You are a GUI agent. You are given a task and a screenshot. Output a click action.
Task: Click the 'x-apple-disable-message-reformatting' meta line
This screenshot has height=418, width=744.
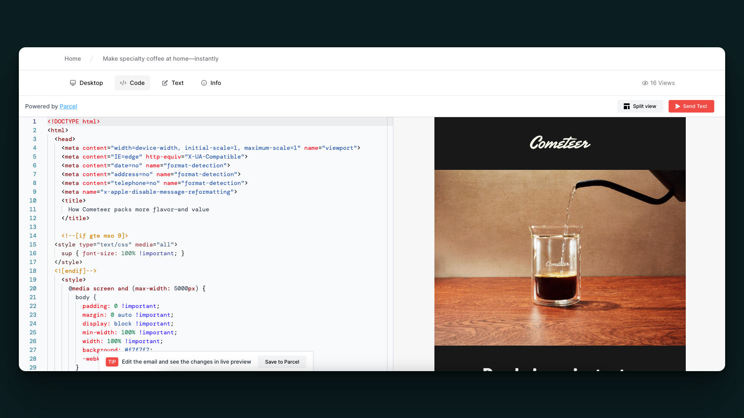[150, 192]
